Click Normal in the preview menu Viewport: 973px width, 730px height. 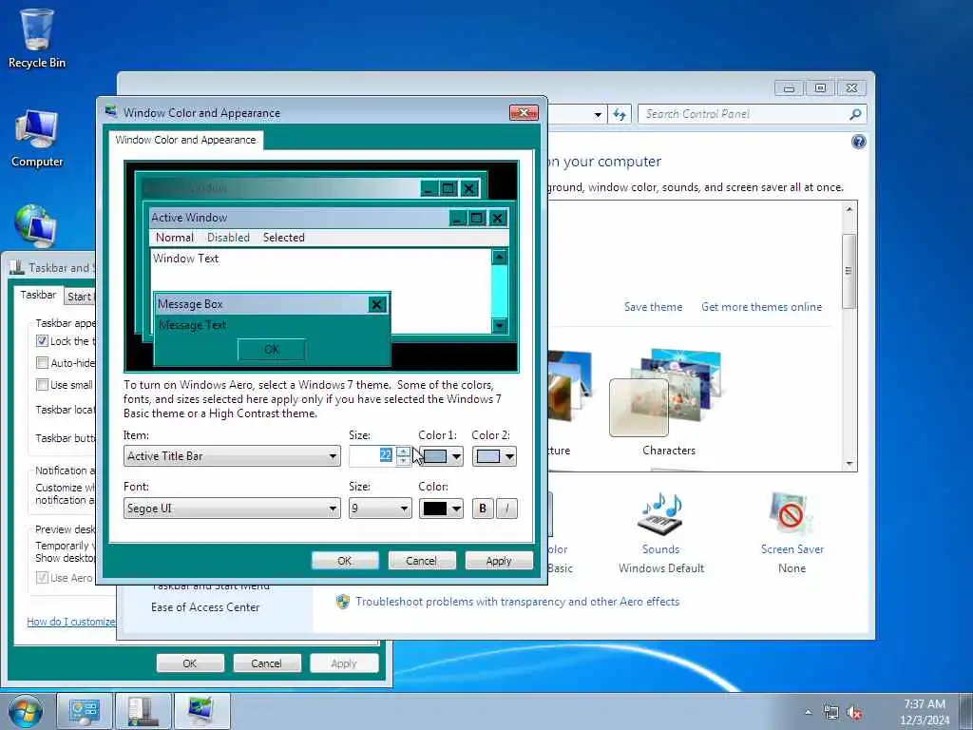coord(175,237)
